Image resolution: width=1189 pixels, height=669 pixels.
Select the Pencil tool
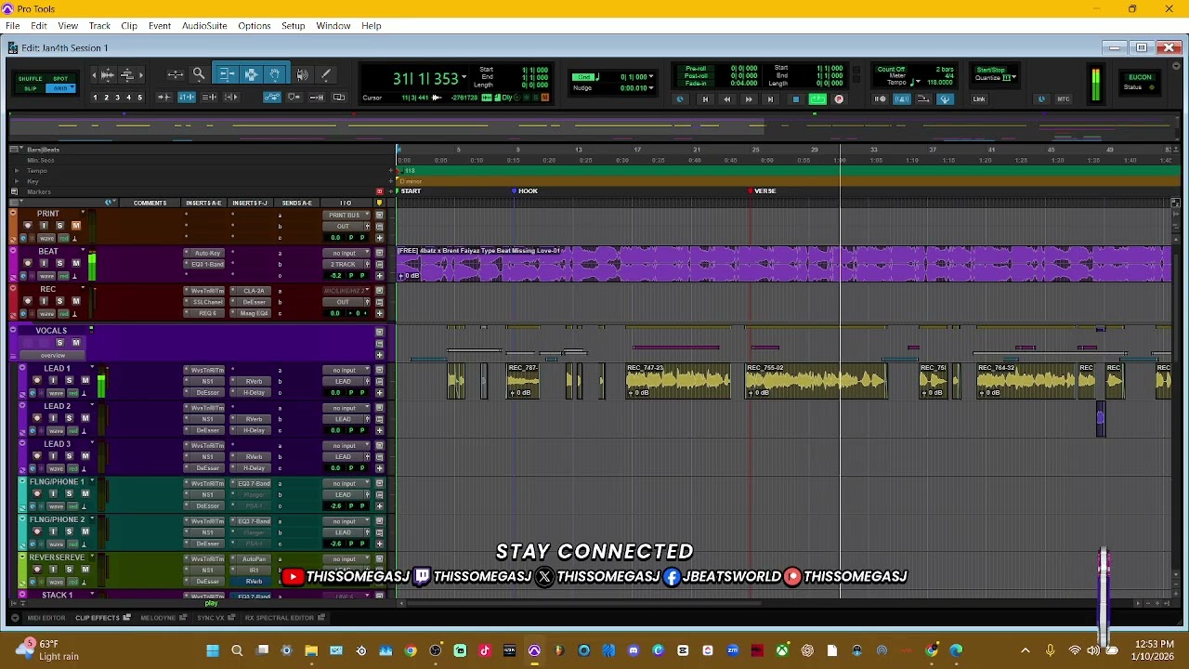[326, 74]
